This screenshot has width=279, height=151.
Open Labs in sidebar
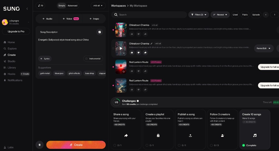(9, 147)
